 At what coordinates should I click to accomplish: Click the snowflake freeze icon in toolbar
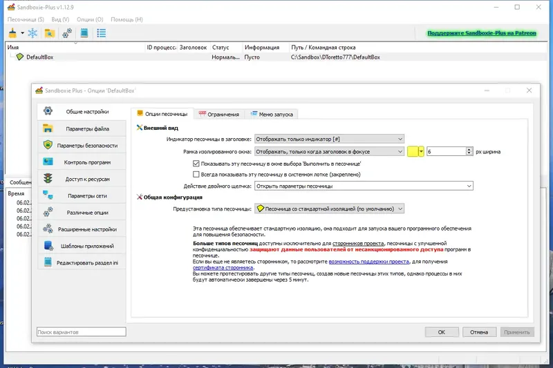[x=32, y=33]
